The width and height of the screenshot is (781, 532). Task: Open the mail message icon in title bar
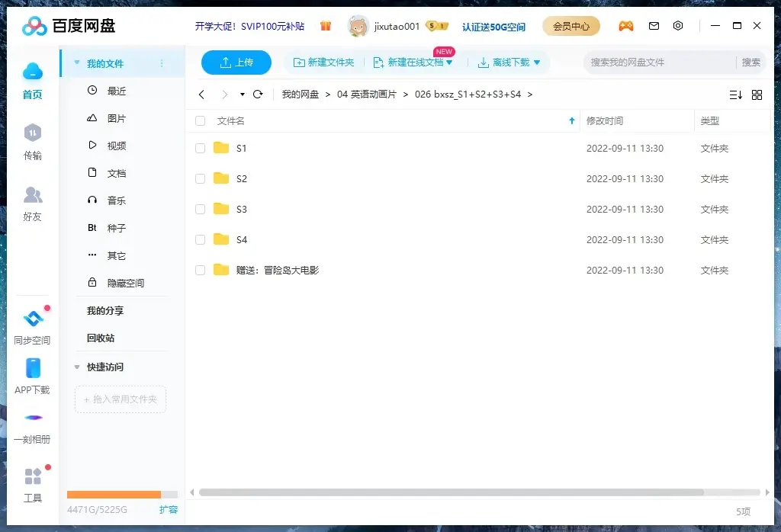(654, 26)
